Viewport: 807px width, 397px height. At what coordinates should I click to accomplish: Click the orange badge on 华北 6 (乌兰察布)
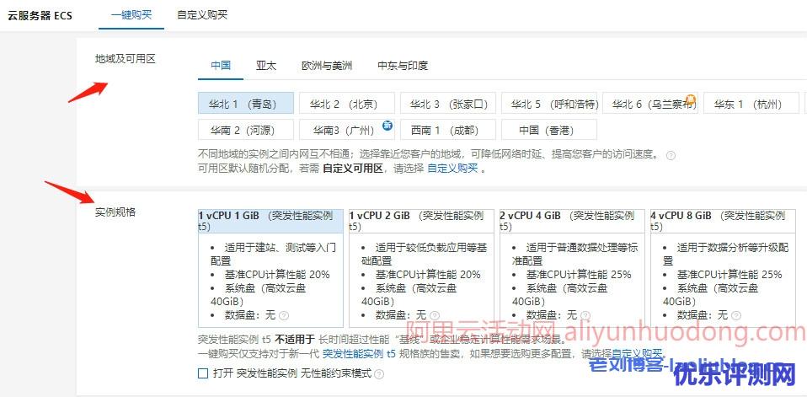pos(692,99)
